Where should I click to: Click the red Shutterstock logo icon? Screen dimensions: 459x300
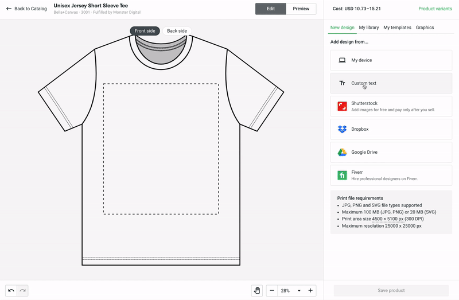342,106
